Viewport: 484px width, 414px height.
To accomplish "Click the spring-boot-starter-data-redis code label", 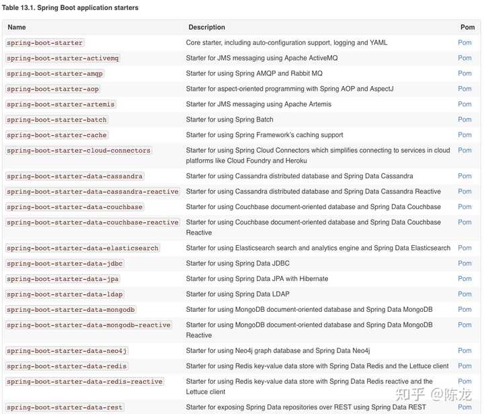I will (x=67, y=366).
